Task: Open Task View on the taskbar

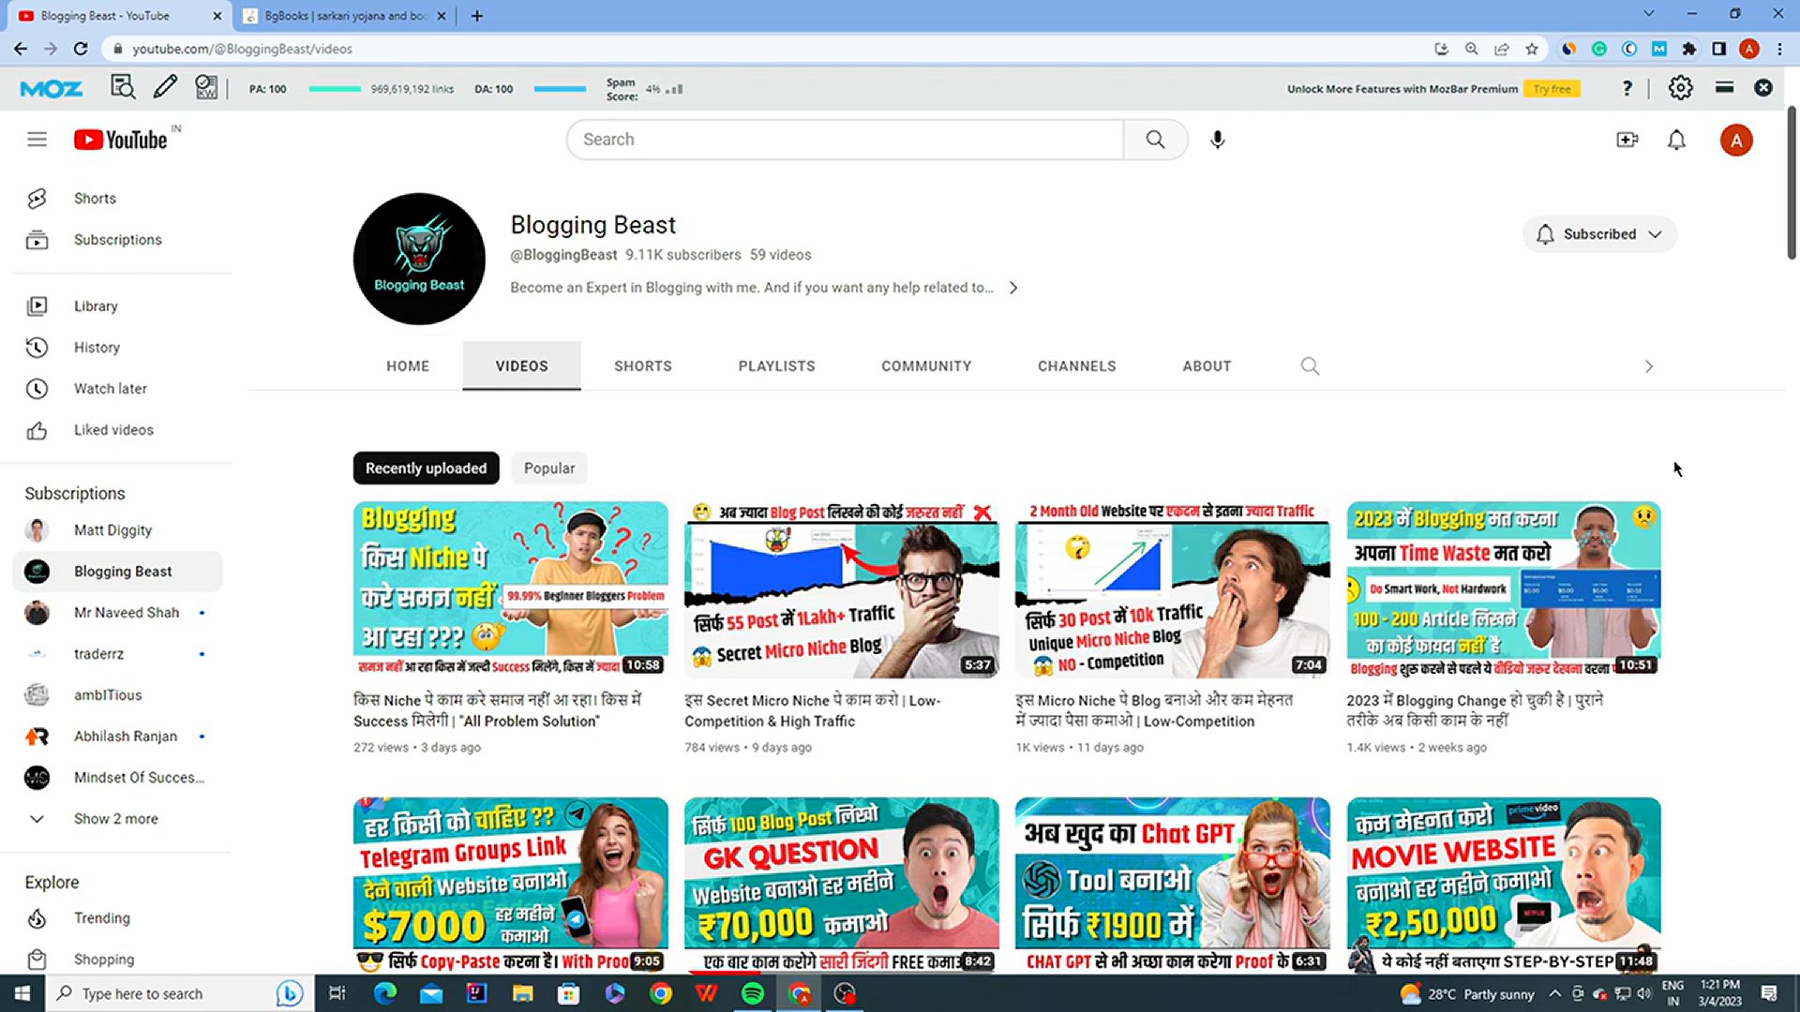Action: 337,993
